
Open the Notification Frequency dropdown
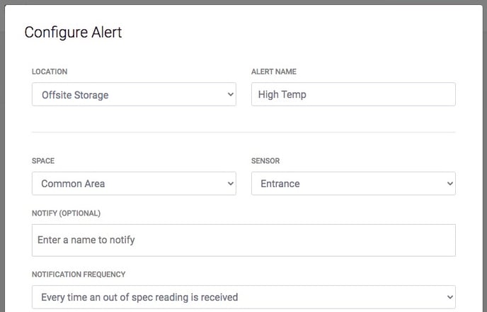pyautogui.click(x=243, y=297)
